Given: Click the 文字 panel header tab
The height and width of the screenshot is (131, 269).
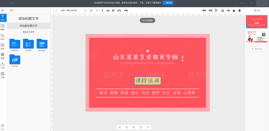Looking at the screenshot, I should click(x=11, y=10).
